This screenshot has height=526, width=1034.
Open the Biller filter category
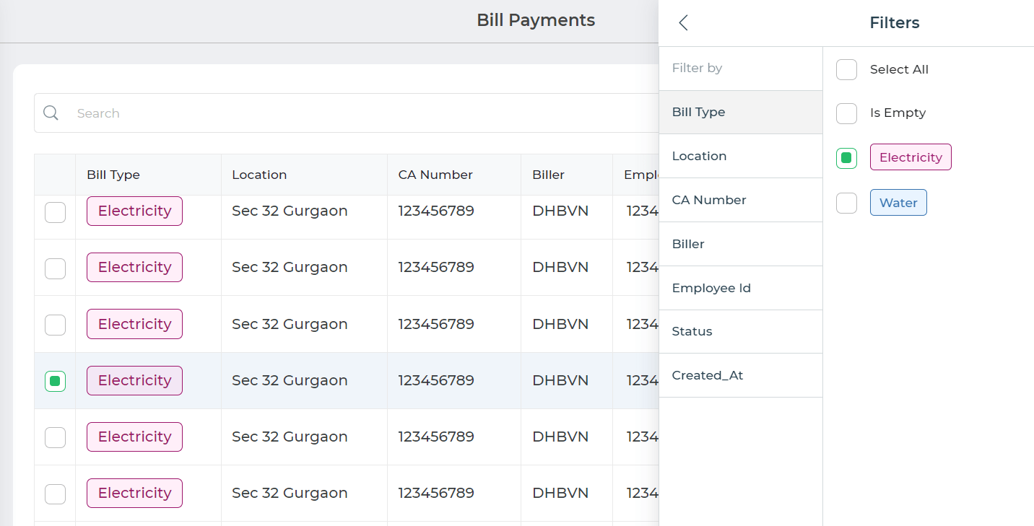[x=741, y=245]
